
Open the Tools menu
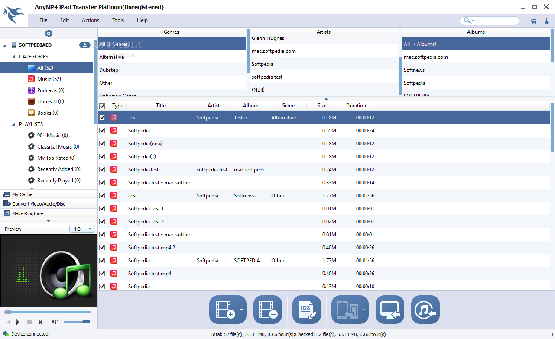(x=118, y=20)
